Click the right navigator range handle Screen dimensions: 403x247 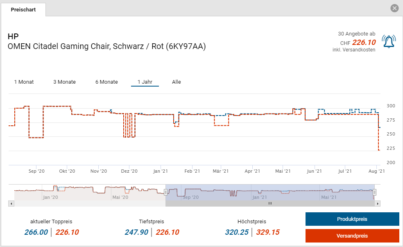(x=374, y=192)
